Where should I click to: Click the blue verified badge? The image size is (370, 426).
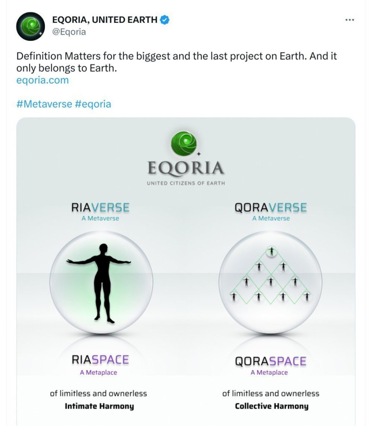point(165,20)
